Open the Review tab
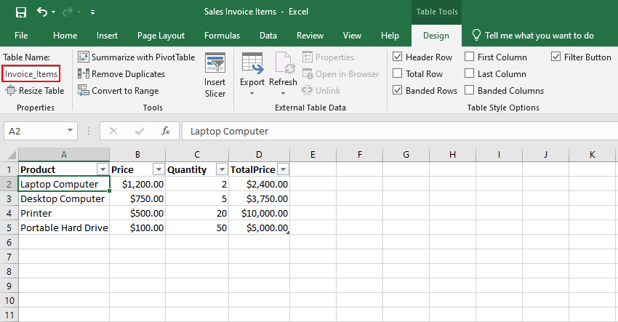 click(x=310, y=36)
